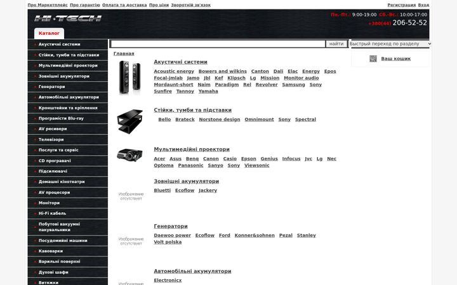Select Стійки, тумби та підставки in sidebar

coord(68,55)
